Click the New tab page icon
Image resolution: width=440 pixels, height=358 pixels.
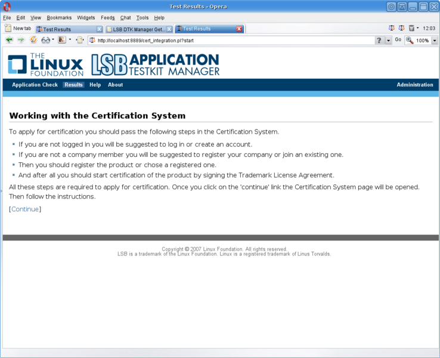coord(8,28)
